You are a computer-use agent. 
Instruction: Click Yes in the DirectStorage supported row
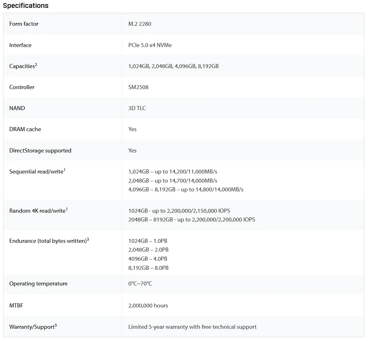(x=132, y=151)
